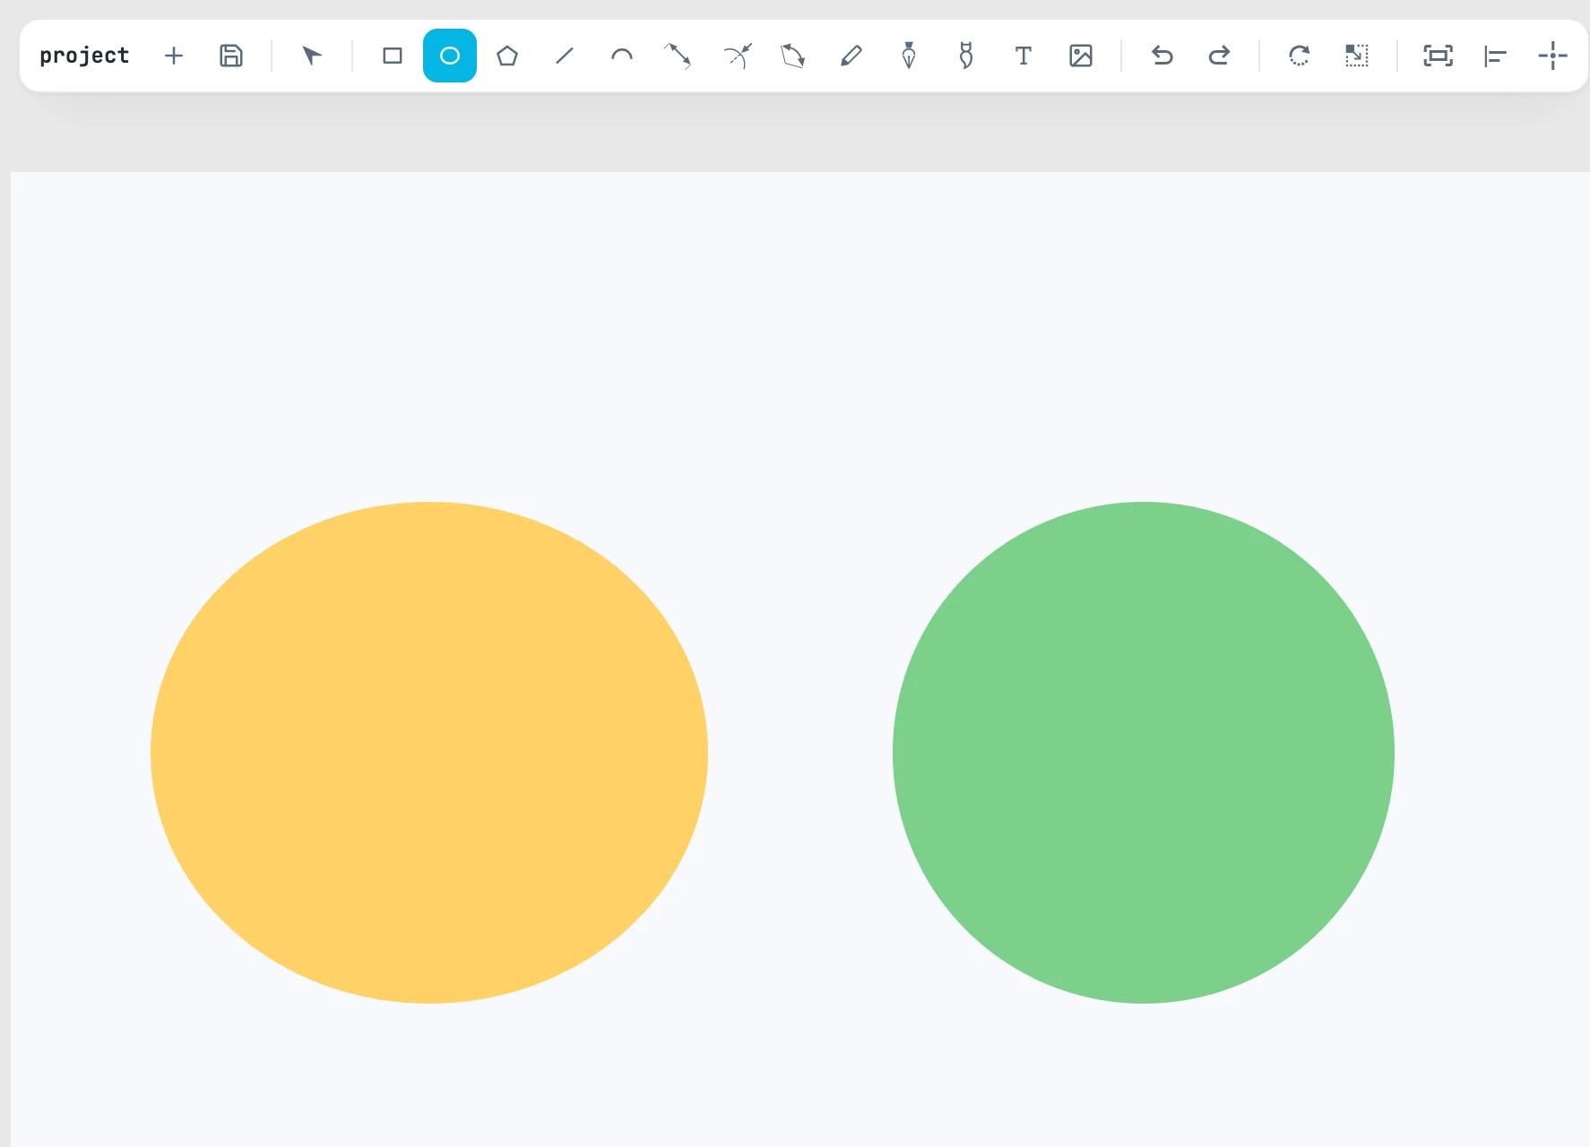Choose the arc drawing tool

pos(622,56)
